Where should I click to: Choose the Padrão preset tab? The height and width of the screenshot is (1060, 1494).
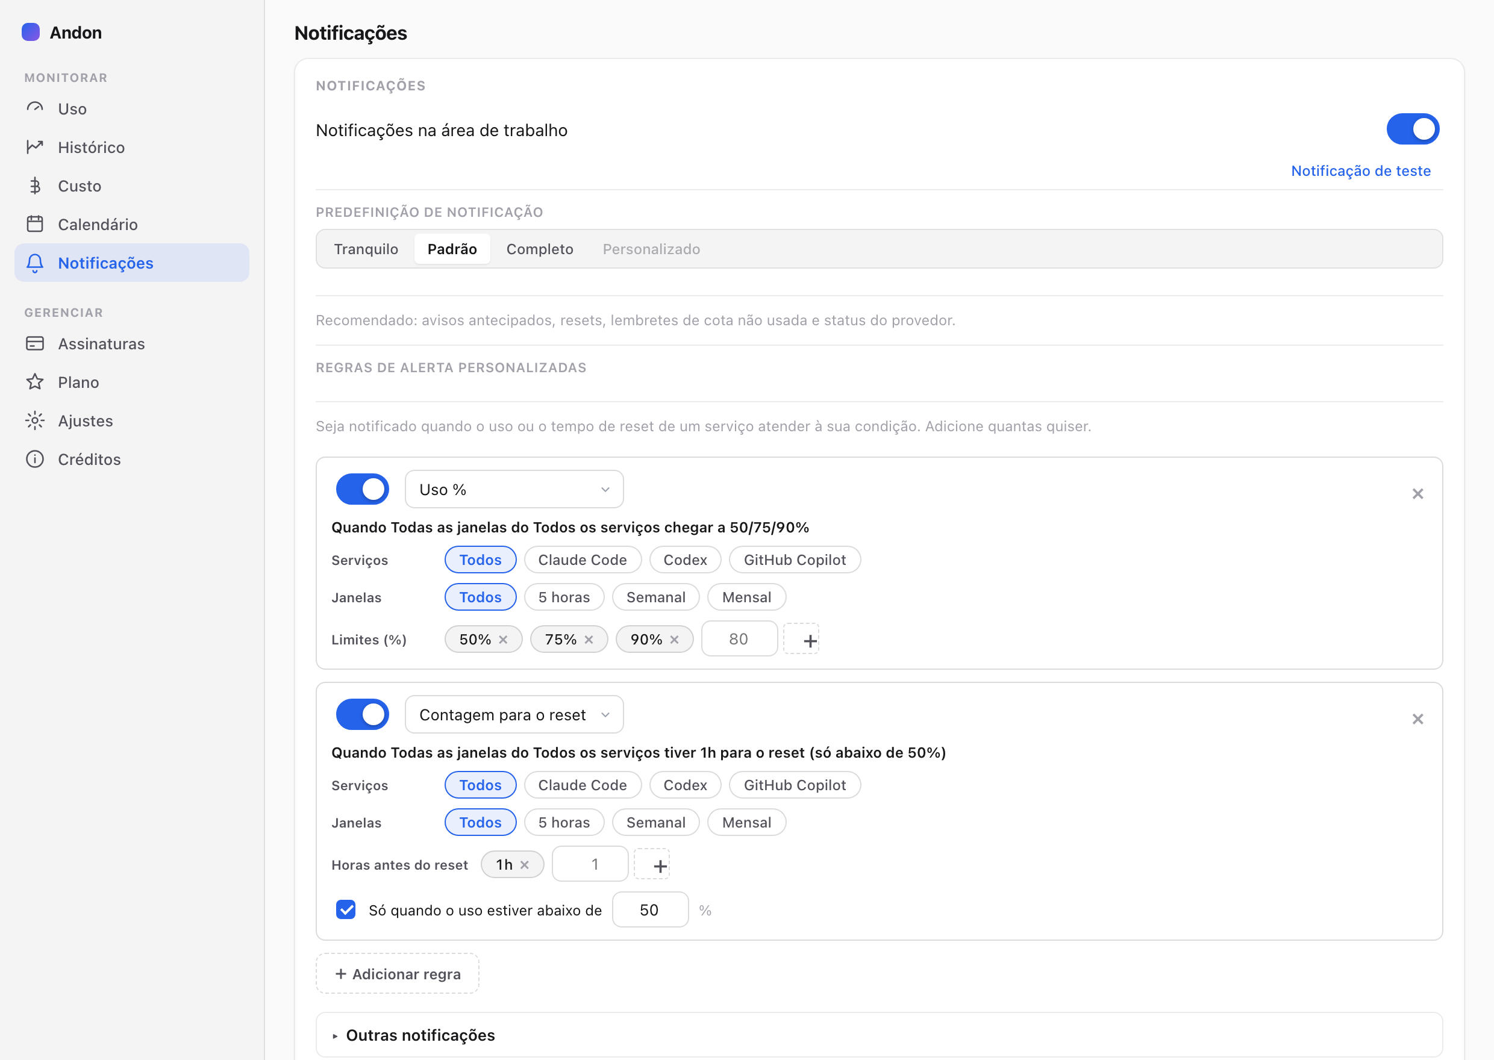click(x=452, y=249)
